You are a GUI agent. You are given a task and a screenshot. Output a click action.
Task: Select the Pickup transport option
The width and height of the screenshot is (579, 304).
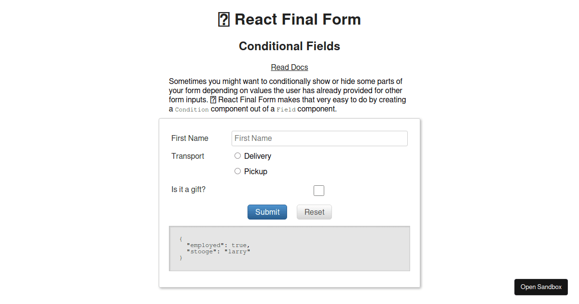237,171
